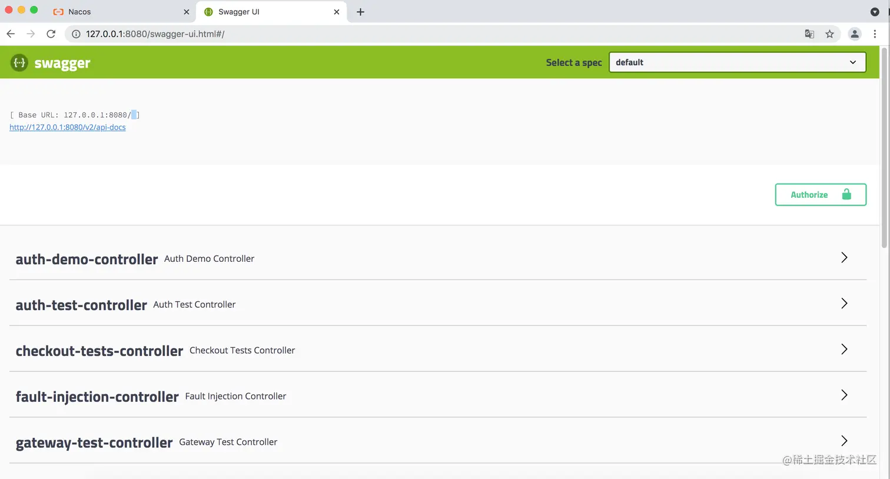Click the 'Checkout Tests Controller' description
This screenshot has height=479, width=890.
click(x=242, y=351)
